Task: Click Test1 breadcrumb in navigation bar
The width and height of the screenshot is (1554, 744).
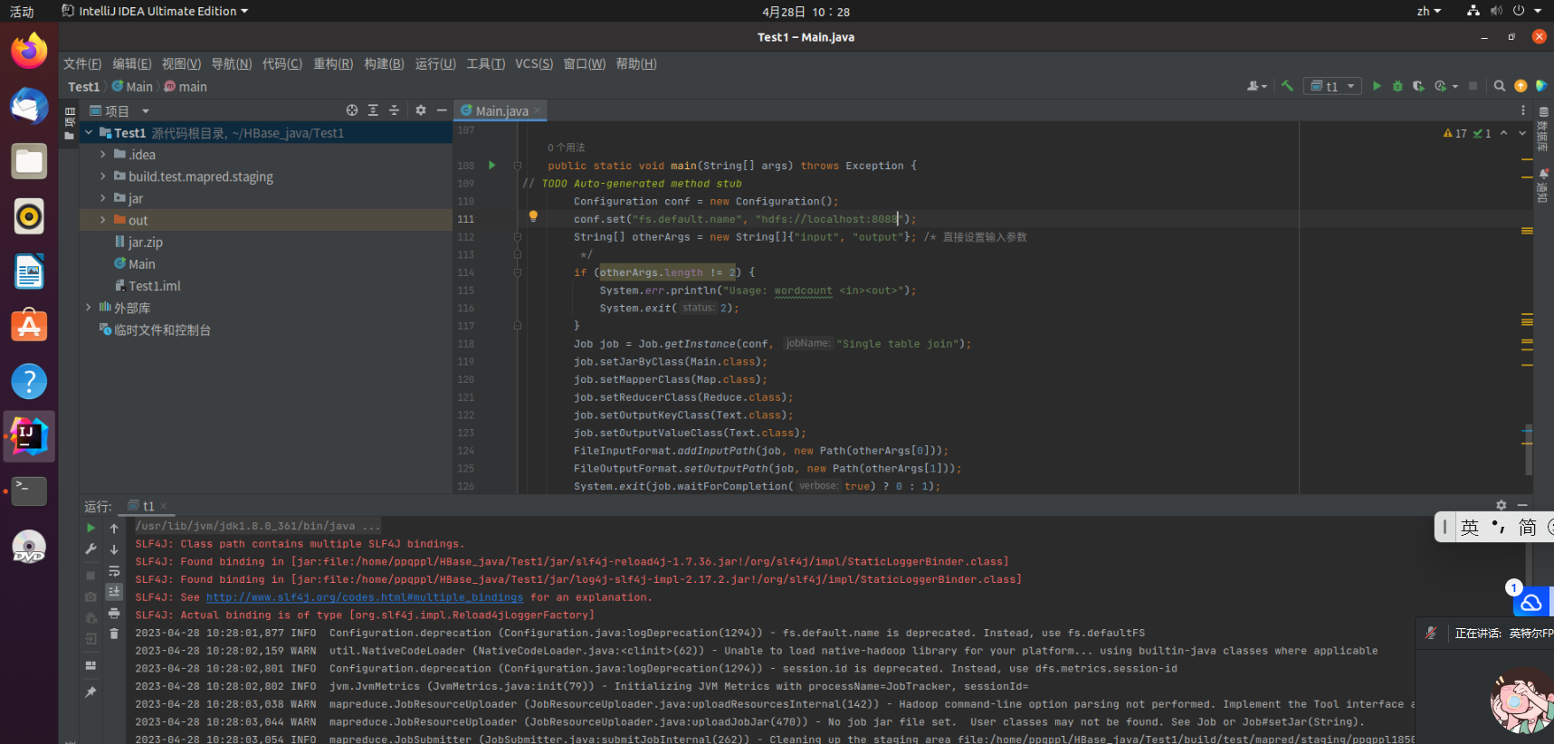Action: click(84, 87)
